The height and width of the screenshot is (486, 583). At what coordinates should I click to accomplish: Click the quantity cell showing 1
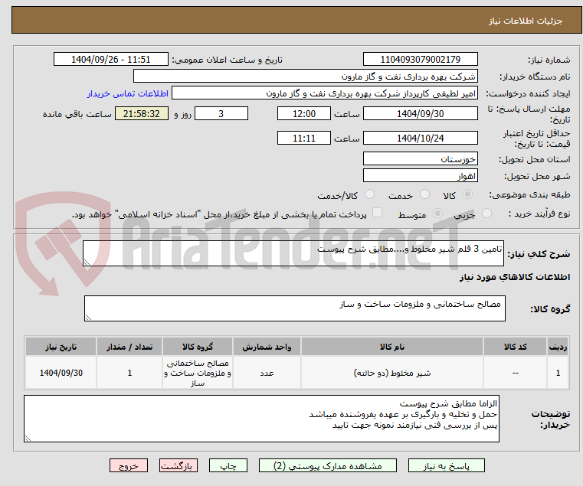coord(129,373)
